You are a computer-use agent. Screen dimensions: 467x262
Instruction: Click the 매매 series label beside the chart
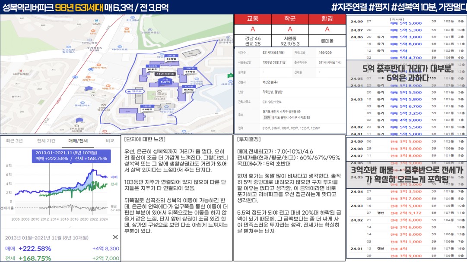tap(114, 177)
